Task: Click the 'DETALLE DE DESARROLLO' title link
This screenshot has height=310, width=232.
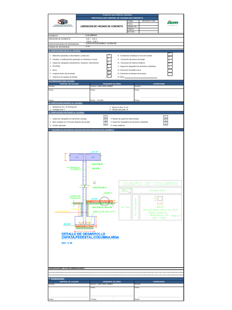Action: [x=83, y=234]
